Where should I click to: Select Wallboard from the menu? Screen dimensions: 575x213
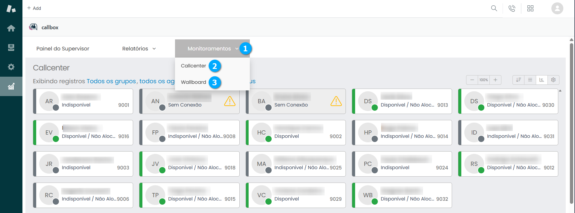coord(193,82)
